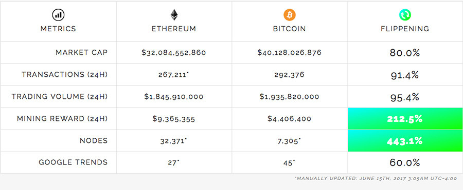Click the green 212.5% mining reward cell
This screenshot has width=463, height=190.
(x=405, y=118)
